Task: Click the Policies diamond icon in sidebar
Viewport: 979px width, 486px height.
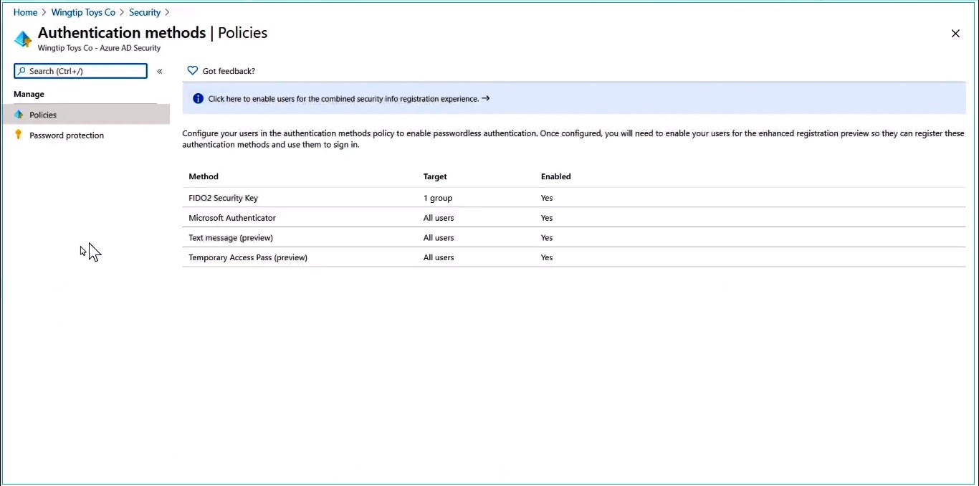Action: point(19,115)
